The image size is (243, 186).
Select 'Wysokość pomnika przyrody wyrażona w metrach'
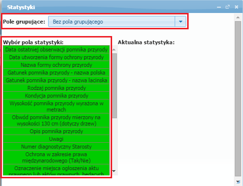coord(56,106)
